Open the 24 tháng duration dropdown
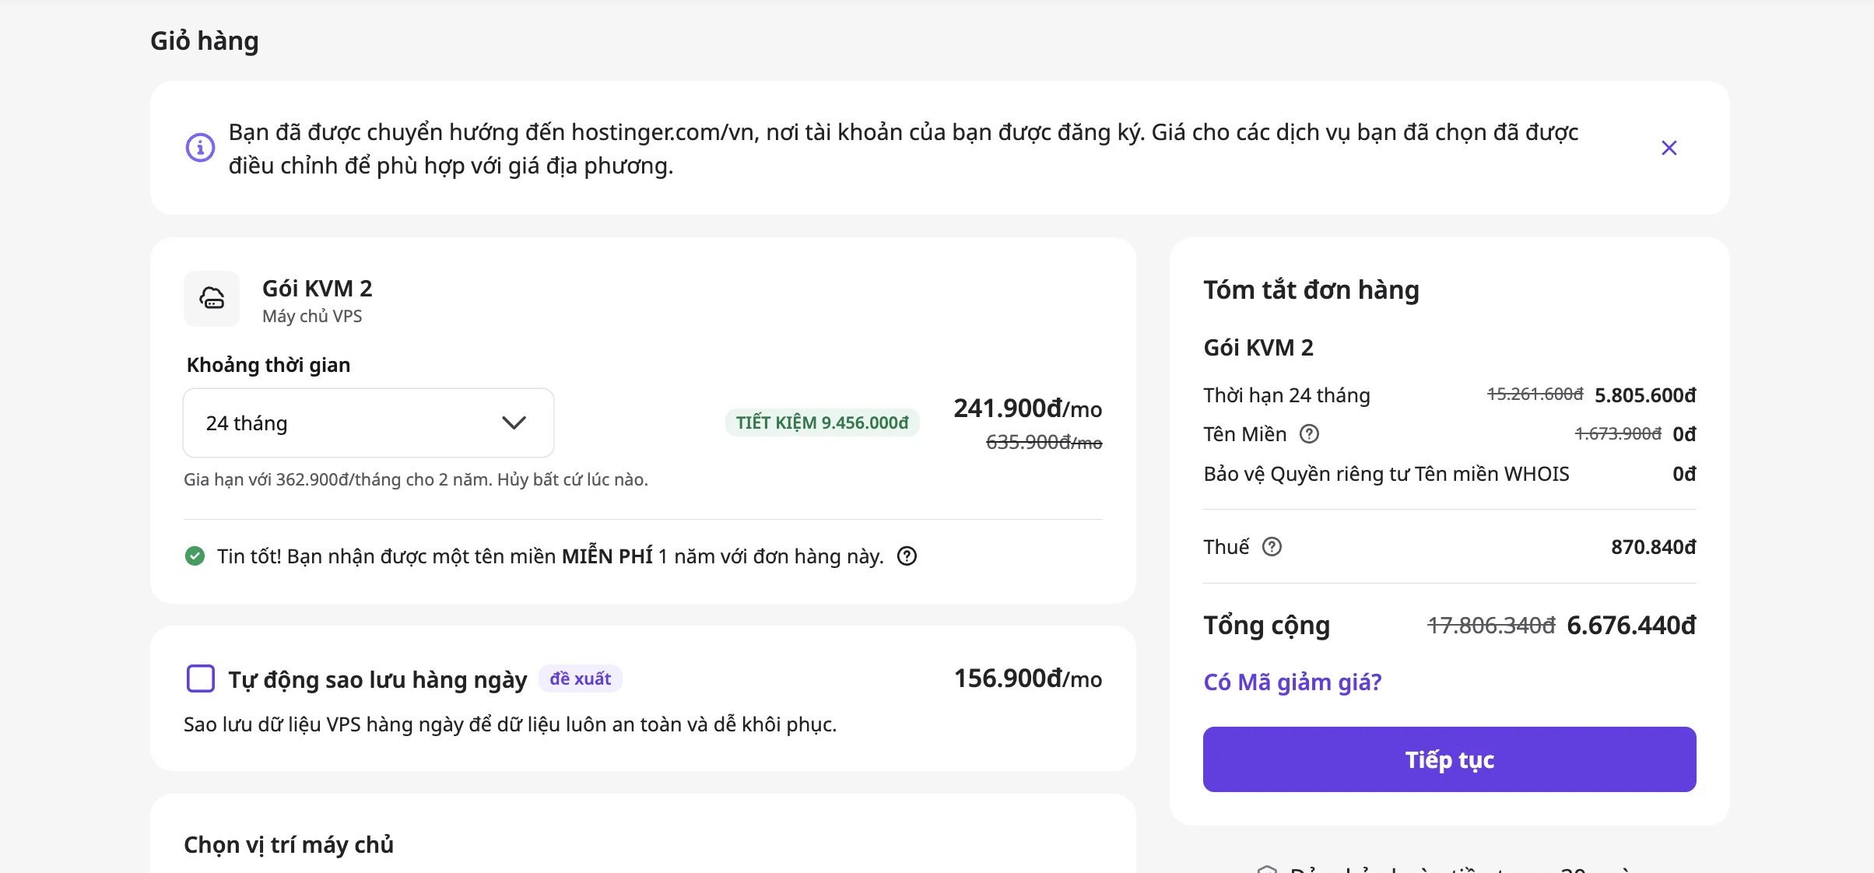 coord(368,423)
